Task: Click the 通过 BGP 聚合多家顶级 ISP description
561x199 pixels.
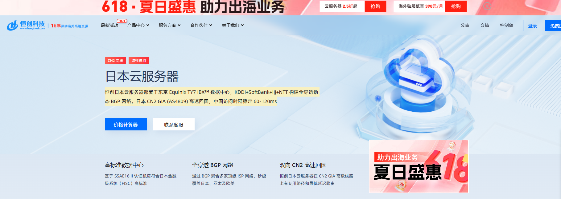Action: 229,180
